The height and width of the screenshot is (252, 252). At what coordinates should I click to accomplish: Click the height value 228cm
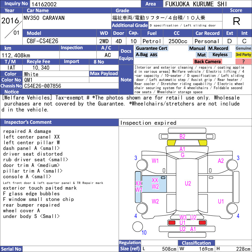click(243, 249)
